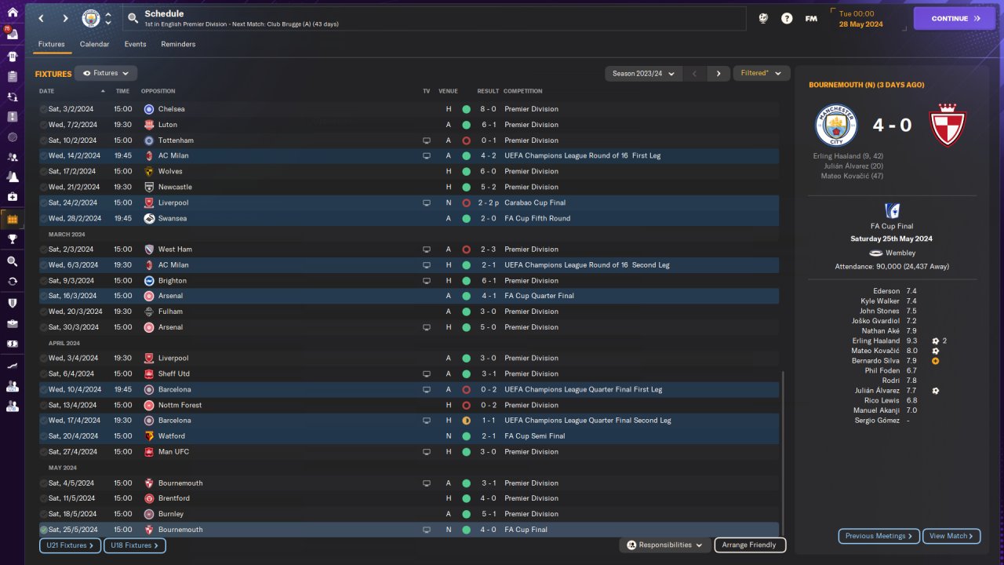The image size is (1004, 565).
Task: Tick the checkmark for the 11/5/2024 Brentford fixture
Action: (44, 498)
